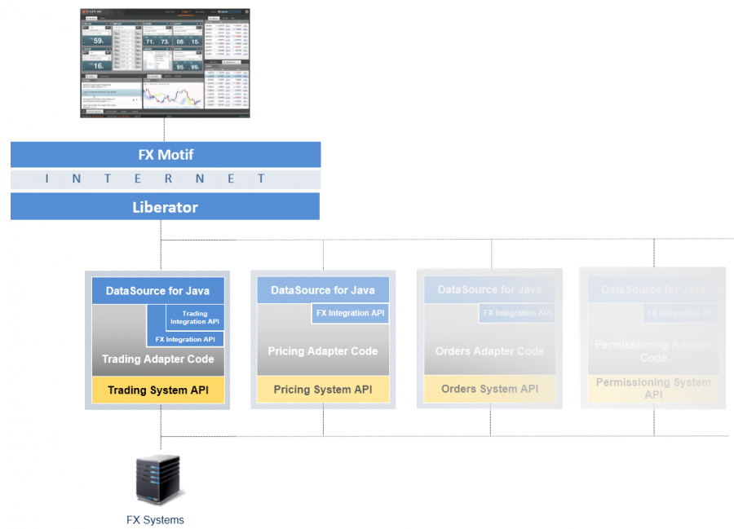Select the Liberator bar

pyautogui.click(x=166, y=207)
